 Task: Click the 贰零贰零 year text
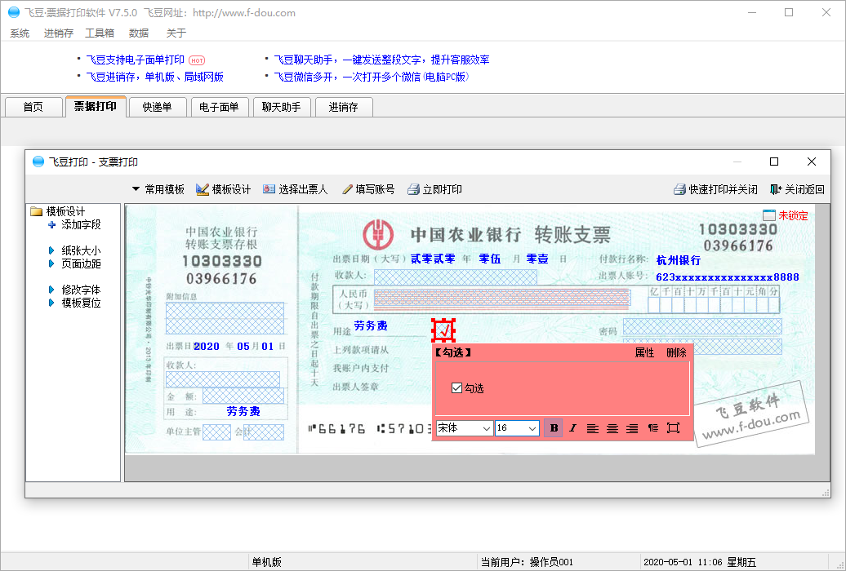point(433,259)
